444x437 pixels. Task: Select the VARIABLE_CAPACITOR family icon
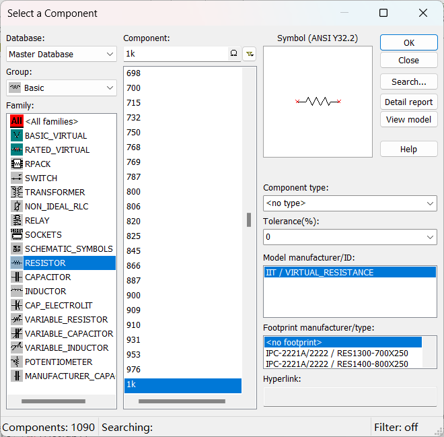pyautogui.click(x=17, y=333)
